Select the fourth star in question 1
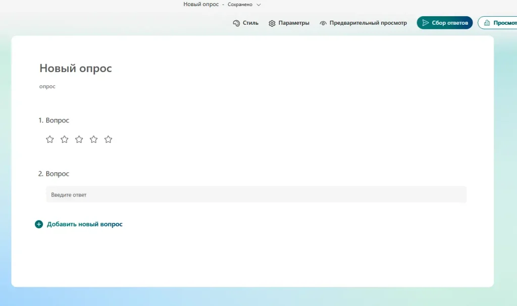The width and height of the screenshot is (517, 306). point(94,140)
